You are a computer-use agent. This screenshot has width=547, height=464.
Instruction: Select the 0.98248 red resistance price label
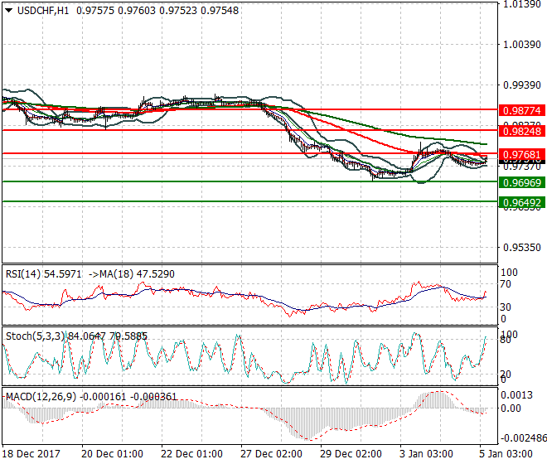click(522, 132)
